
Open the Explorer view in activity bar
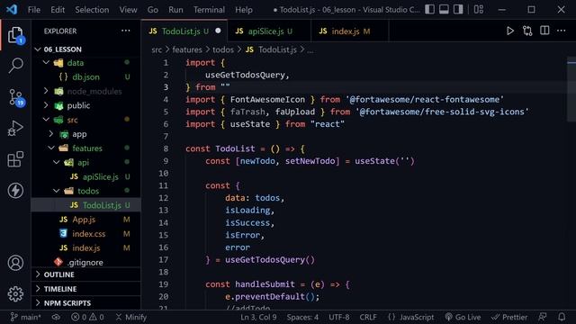[x=15, y=35]
